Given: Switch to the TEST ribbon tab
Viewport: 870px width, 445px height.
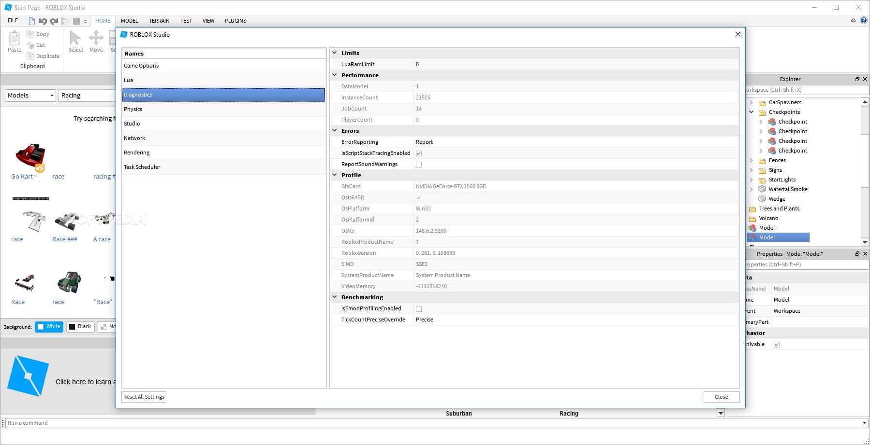Looking at the screenshot, I should (186, 21).
